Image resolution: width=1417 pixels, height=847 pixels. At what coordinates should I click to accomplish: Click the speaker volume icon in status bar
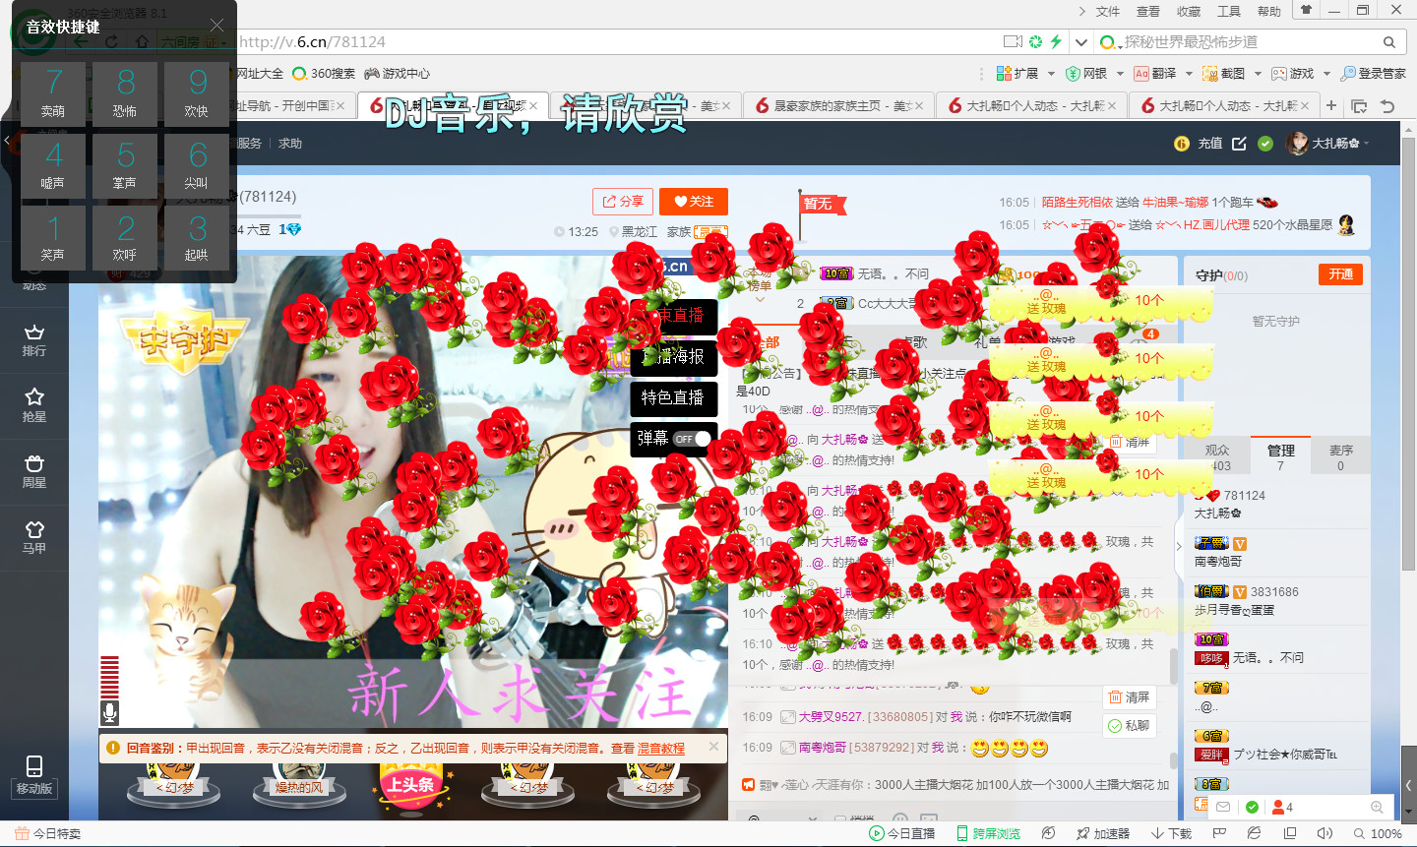1325,834
